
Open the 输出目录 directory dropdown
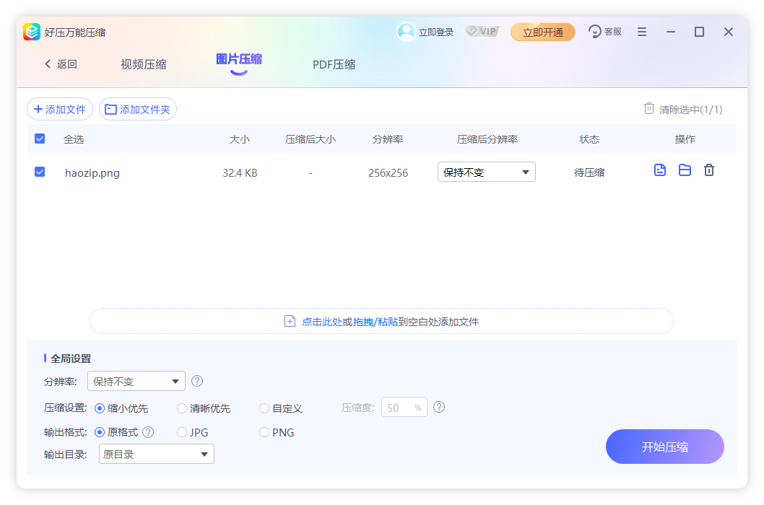click(x=156, y=454)
